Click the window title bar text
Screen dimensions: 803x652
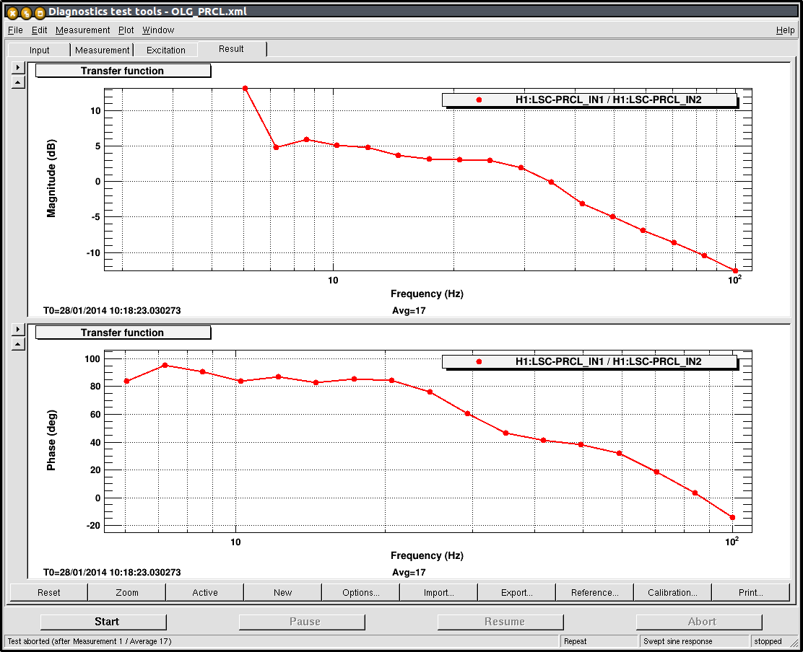click(x=147, y=12)
